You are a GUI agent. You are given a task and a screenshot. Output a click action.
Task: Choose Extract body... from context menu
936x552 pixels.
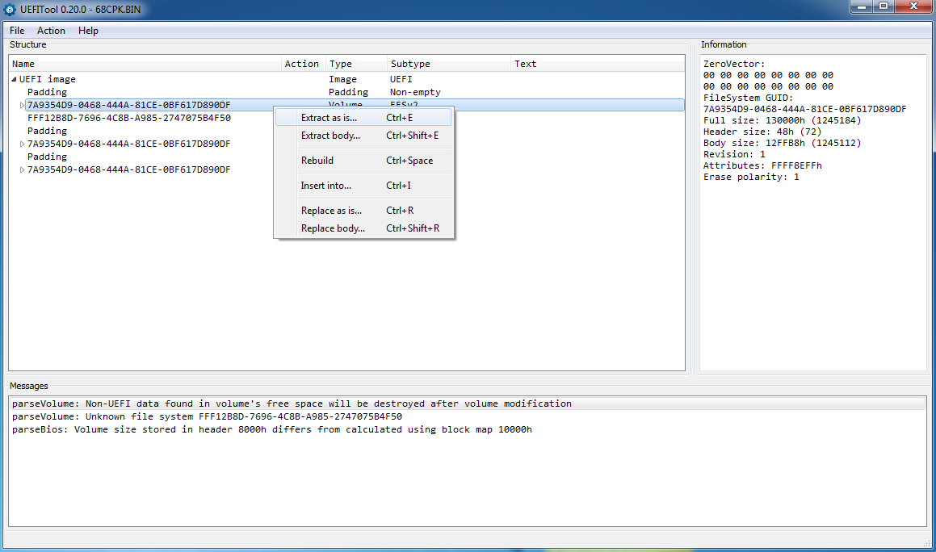click(x=363, y=136)
